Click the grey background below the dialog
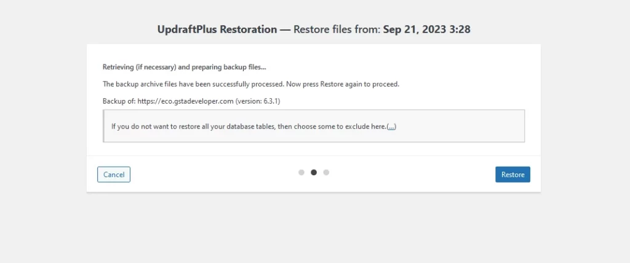 coord(314,228)
